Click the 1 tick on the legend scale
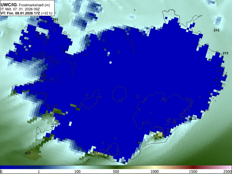 (39, 172)
